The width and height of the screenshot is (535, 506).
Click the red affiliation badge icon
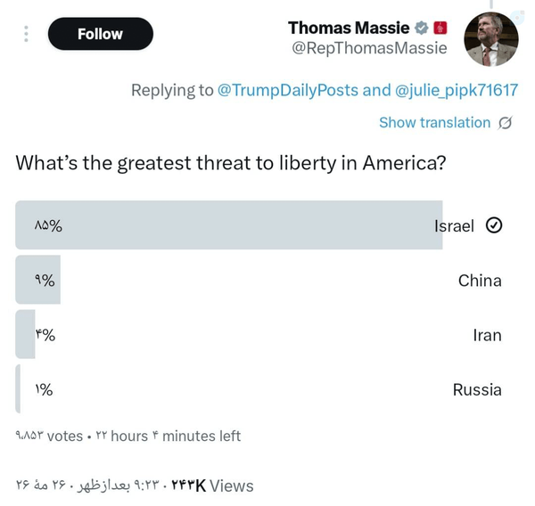(x=440, y=28)
